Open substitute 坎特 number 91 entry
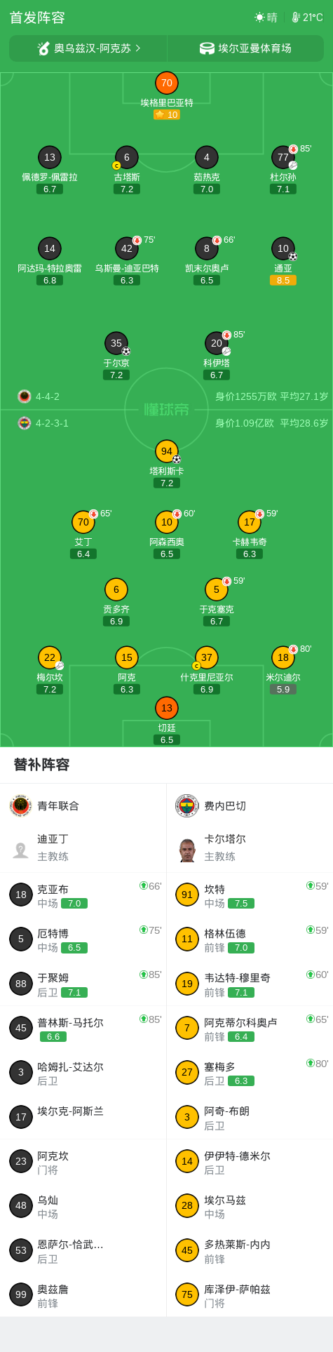Viewport: 333px width, 1352px height. [x=250, y=895]
